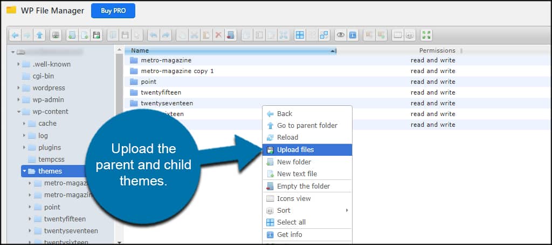The height and width of the screenshot is (245, 552).
Task: Expand the plugins folder in sidebar
Action: click(x=25, y=148)
